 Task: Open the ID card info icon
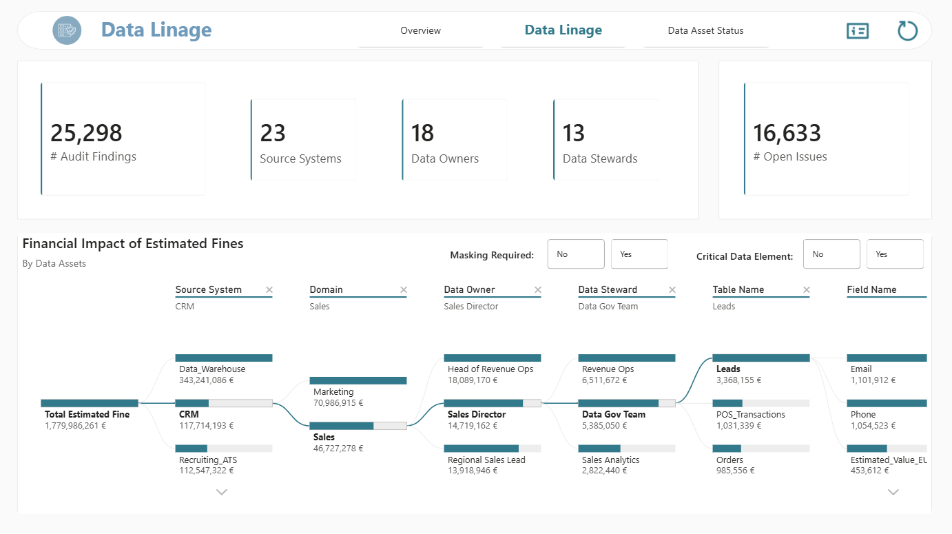tap(858, 30)
